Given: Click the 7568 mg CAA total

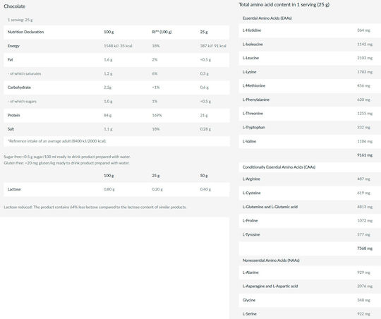Looking at the screenshot, I should click(365, 248).
